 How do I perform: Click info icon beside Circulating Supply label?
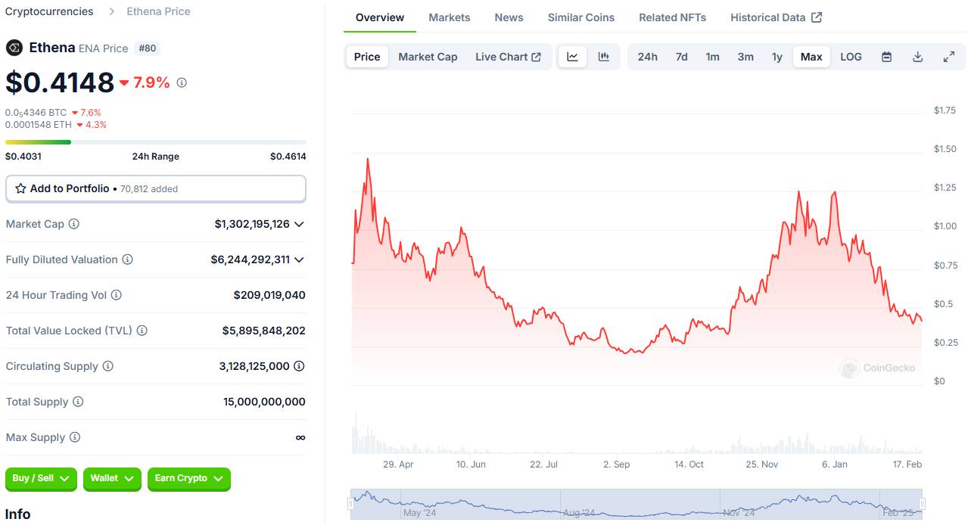[x=108, y=366]
